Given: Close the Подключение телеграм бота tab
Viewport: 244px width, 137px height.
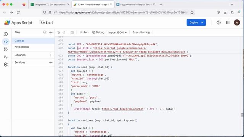Looking at the screenshot, I should click(154, 5).
